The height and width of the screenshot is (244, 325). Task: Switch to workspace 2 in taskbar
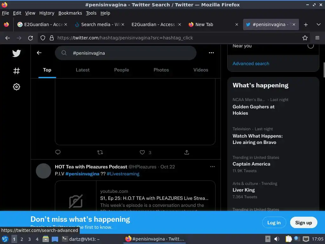(22, 239)
